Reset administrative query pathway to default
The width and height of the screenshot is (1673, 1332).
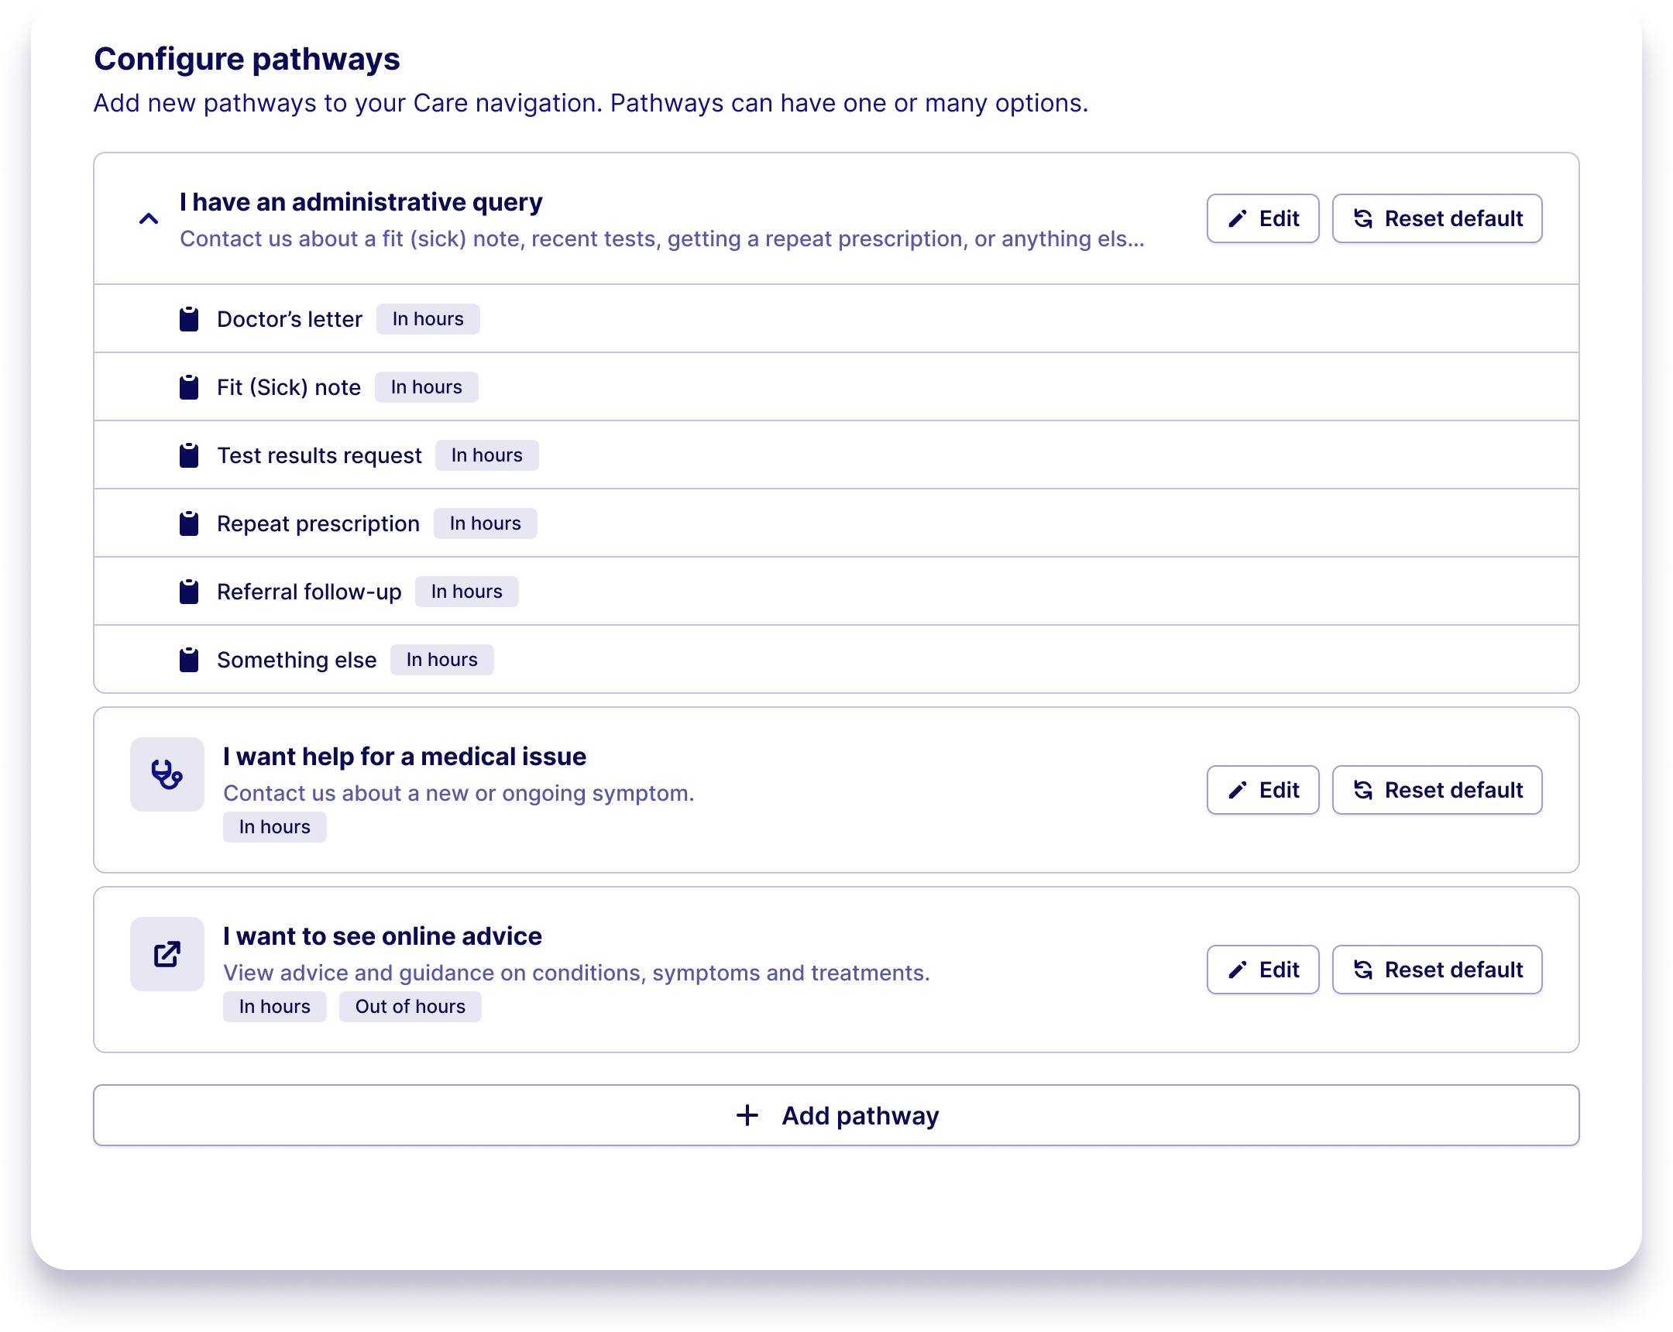(1436, 218)
